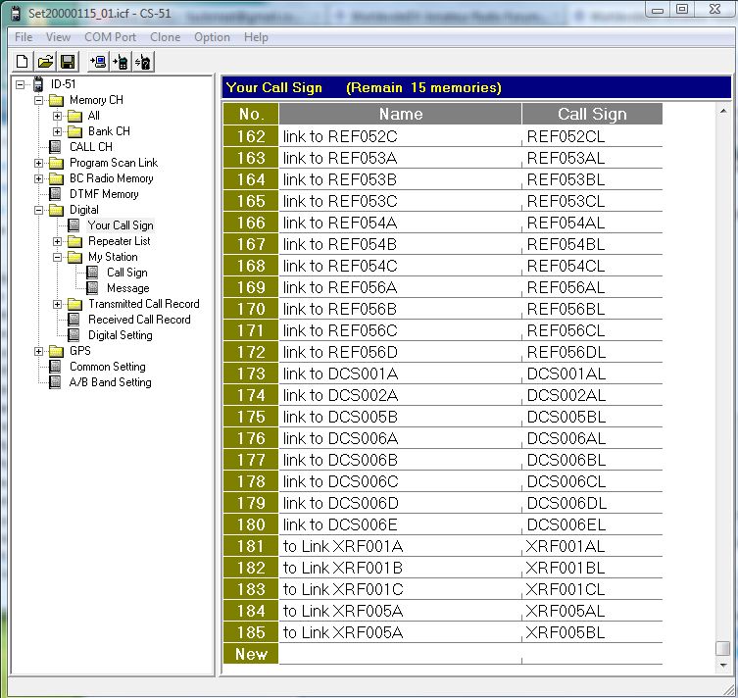This screenshot has height=698, width=738.
Task: Click the Call Sign column header
Action: click(591, 114)
